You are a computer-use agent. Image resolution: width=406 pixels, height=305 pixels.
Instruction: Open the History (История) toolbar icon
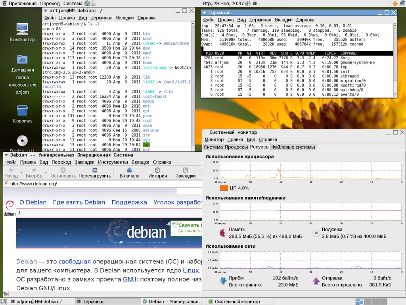157,170
